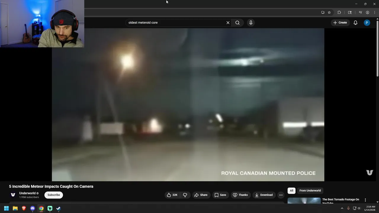Click the Share button
The image size is (379, 213).
(x=201, y=195)
